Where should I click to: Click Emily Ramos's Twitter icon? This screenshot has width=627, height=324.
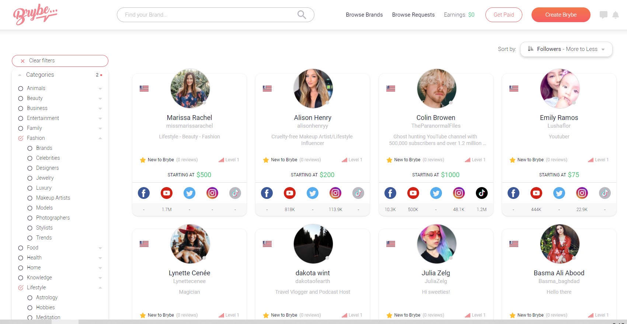pyautogui.click(x=559, y=193)
